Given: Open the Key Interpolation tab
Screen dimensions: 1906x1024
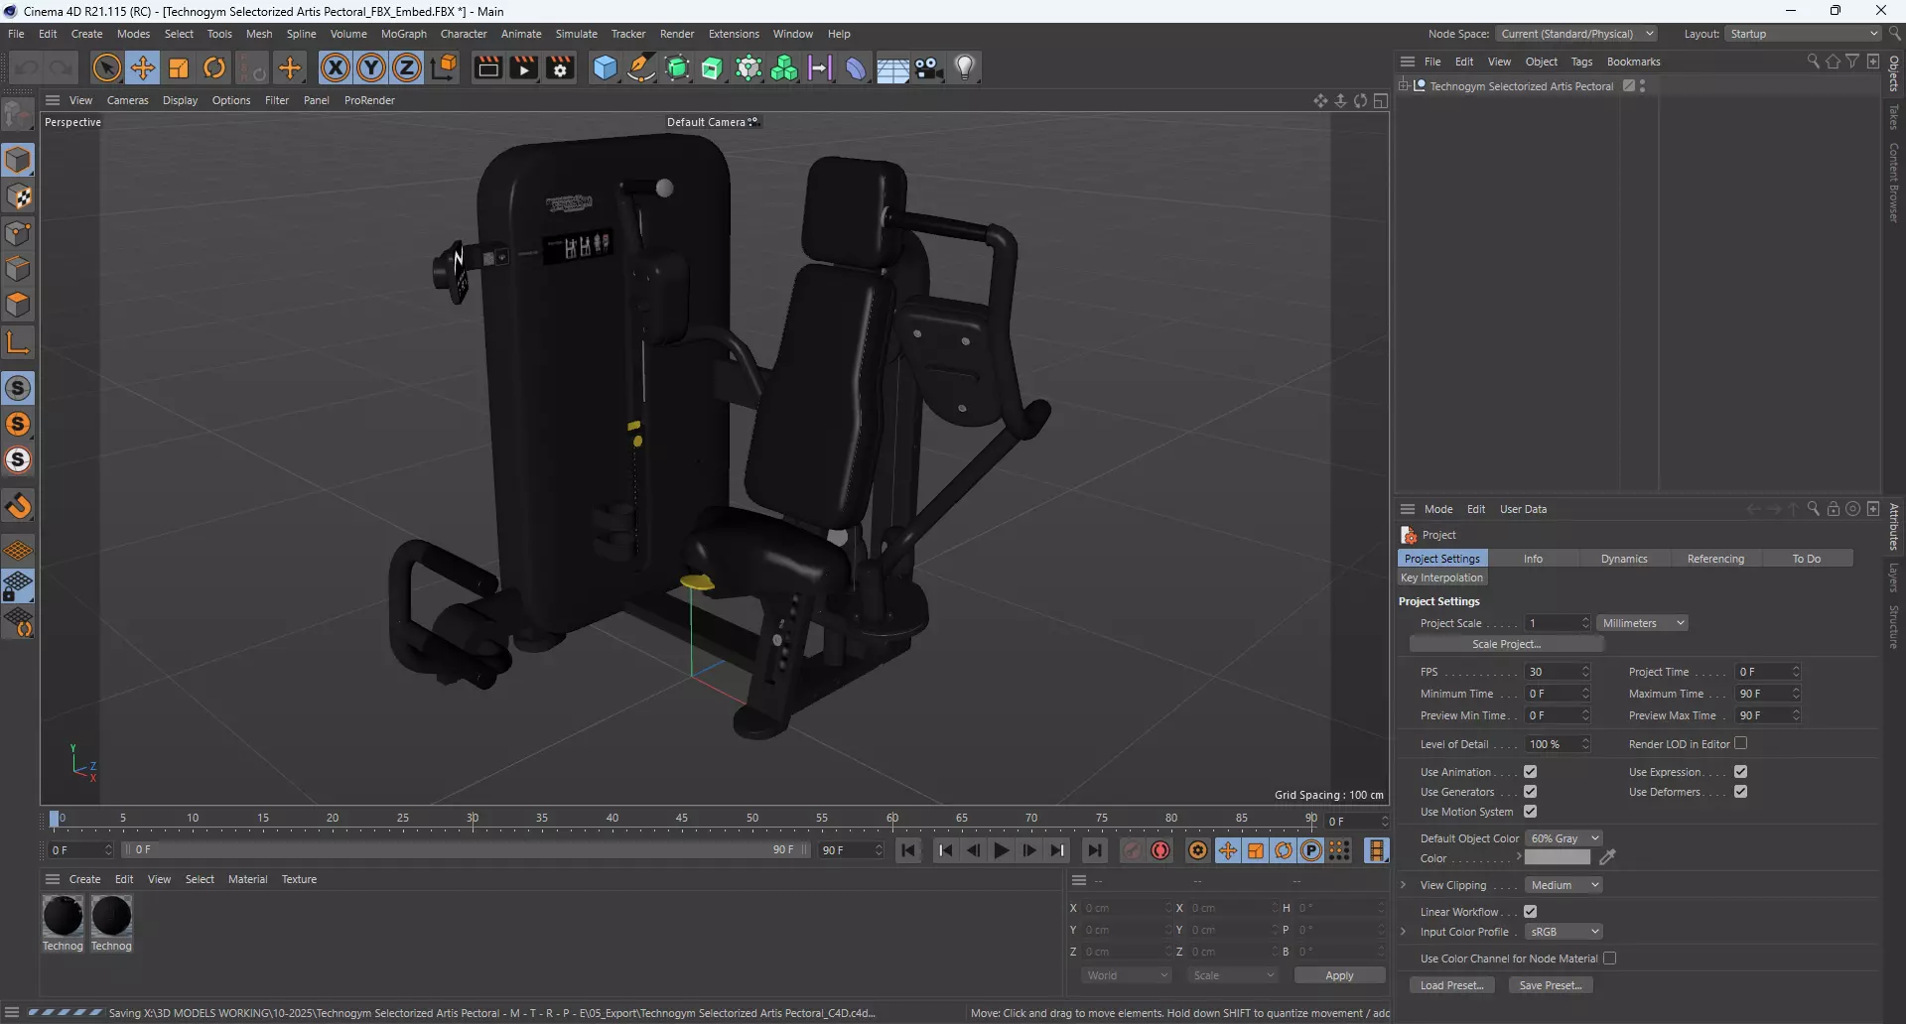Looking at the screenshot, I should click(1441, 577).
